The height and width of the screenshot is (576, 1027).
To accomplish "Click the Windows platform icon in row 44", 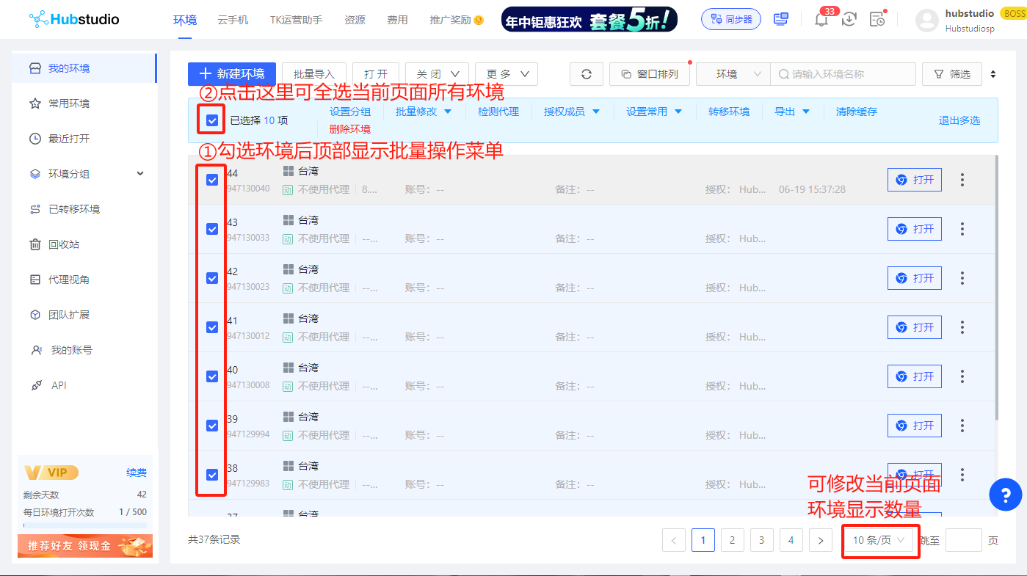I will [x=288, y=171].
